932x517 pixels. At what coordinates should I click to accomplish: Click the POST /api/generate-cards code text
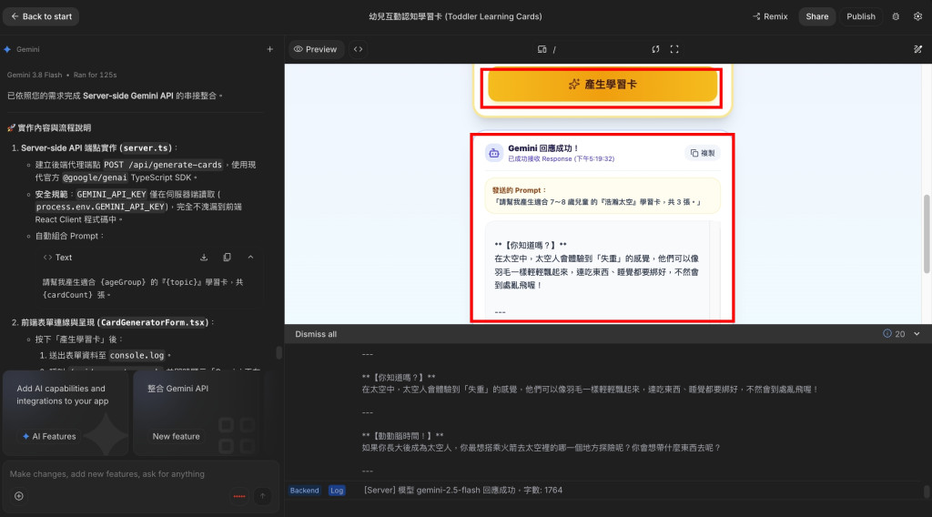pyautogui.click(x=163, y=165)
